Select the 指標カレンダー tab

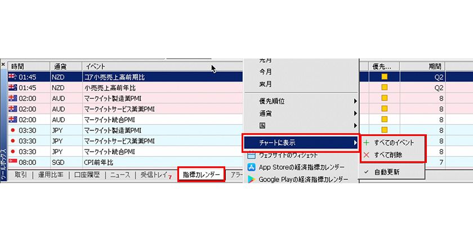pyautogui.click(x=201, y=175)
